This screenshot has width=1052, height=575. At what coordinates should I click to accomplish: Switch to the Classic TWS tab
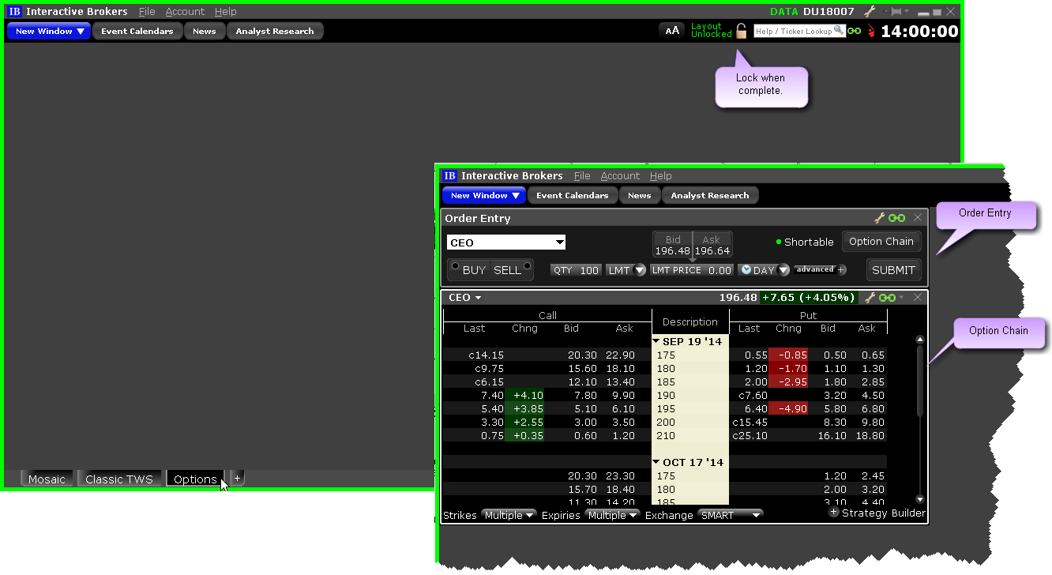119,479
